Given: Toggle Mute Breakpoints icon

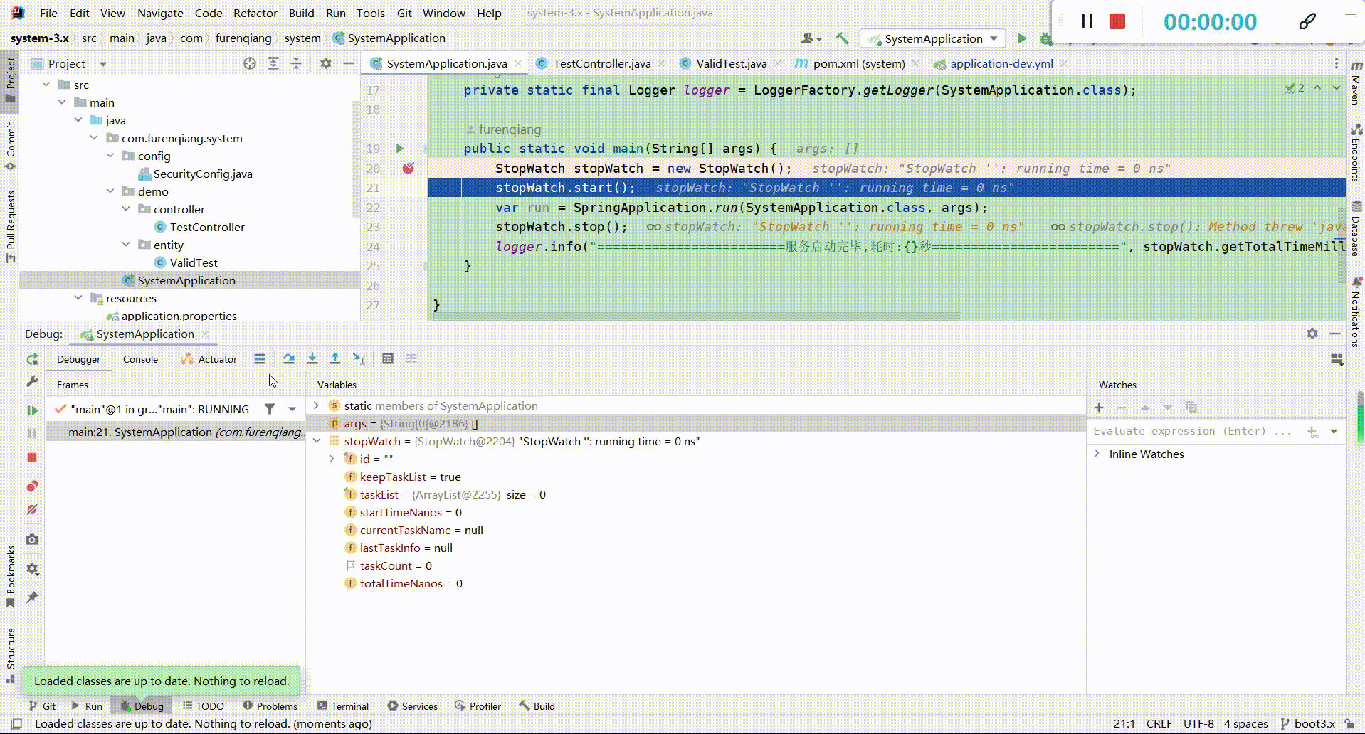Looking at the screenshot, I should point(32,509).
